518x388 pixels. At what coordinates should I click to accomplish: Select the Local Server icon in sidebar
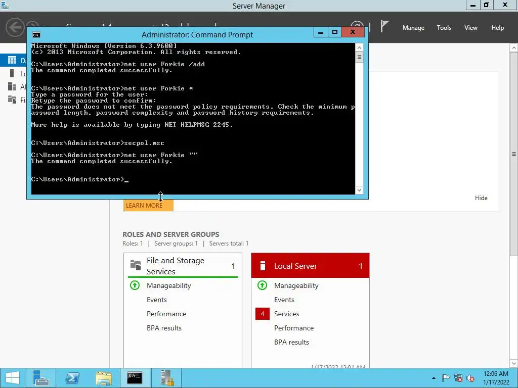tap(12, 73)
